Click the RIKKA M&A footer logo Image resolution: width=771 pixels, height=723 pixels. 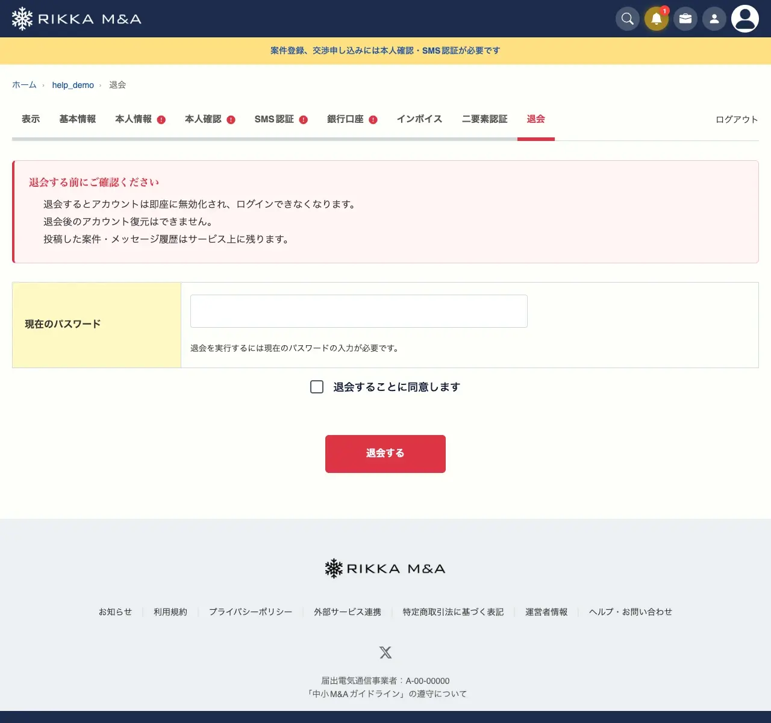point(385,568)
